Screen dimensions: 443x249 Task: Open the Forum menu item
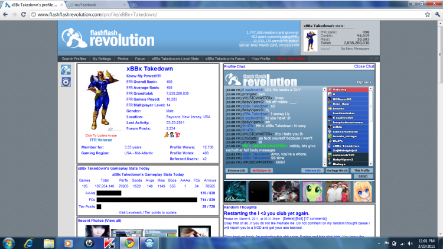click(140, 59)
